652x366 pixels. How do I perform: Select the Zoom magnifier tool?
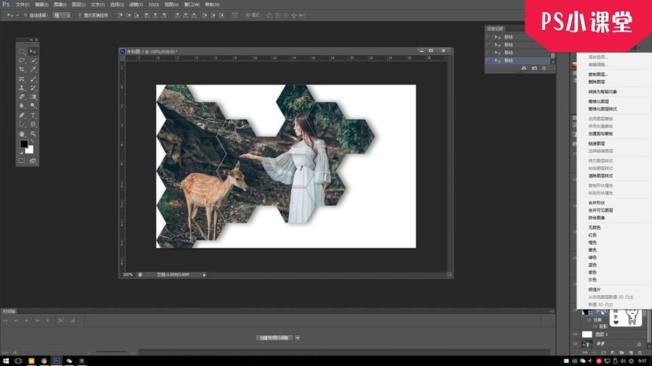[33, 133]
